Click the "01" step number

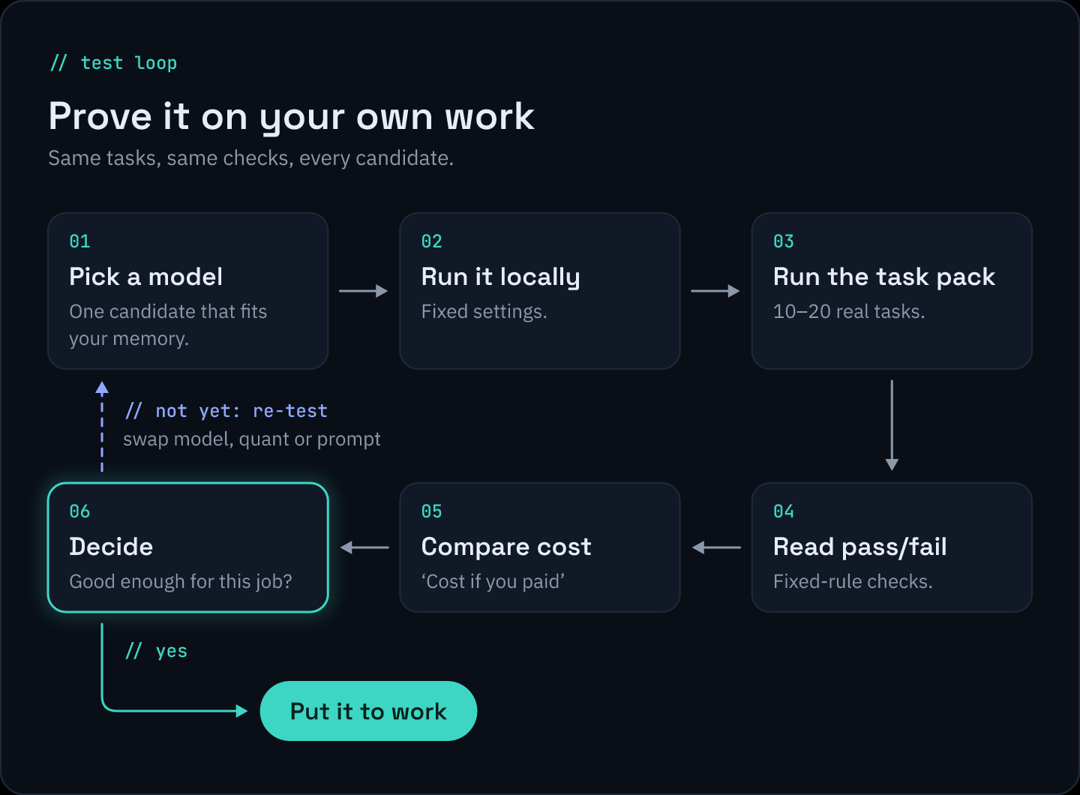coord(79,241)
